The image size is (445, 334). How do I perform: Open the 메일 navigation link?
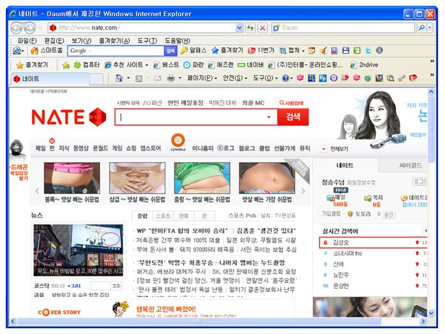pyautogui.click(x=40, y=148)
